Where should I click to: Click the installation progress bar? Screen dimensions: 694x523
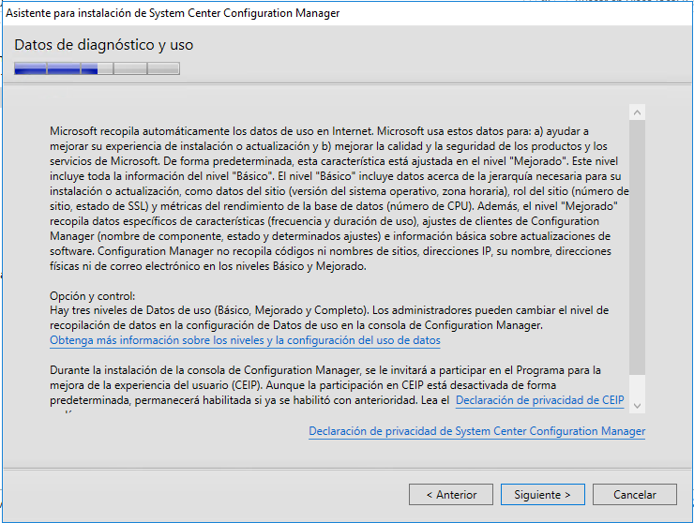click(x=97, y=68)
